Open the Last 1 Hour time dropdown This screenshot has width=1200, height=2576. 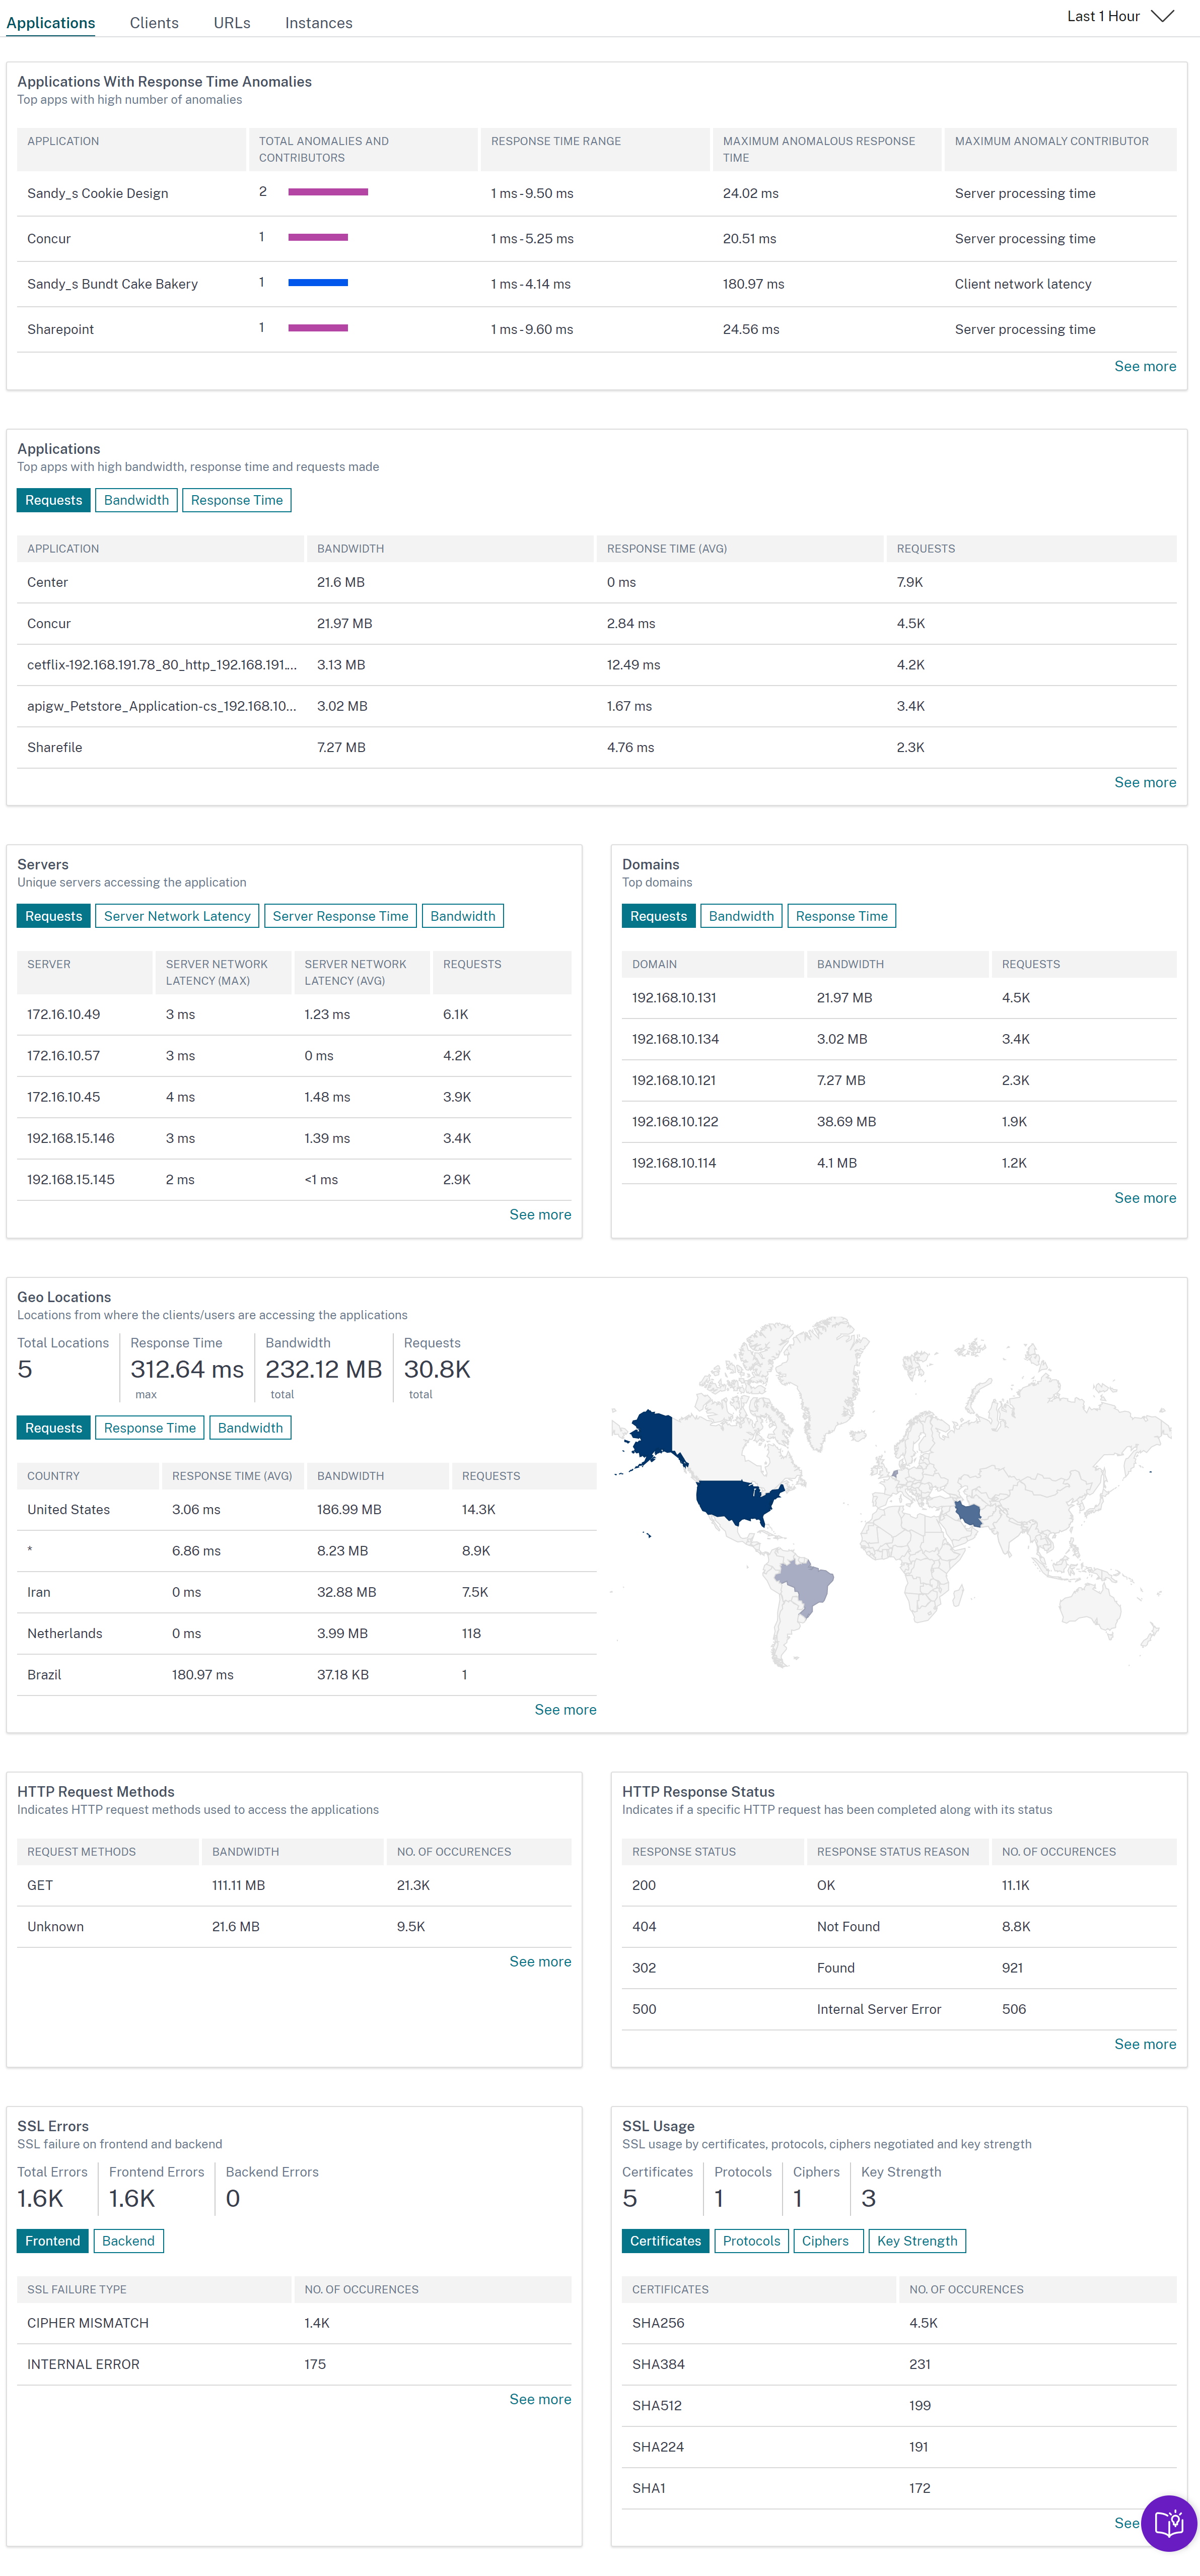[1120, 16]
